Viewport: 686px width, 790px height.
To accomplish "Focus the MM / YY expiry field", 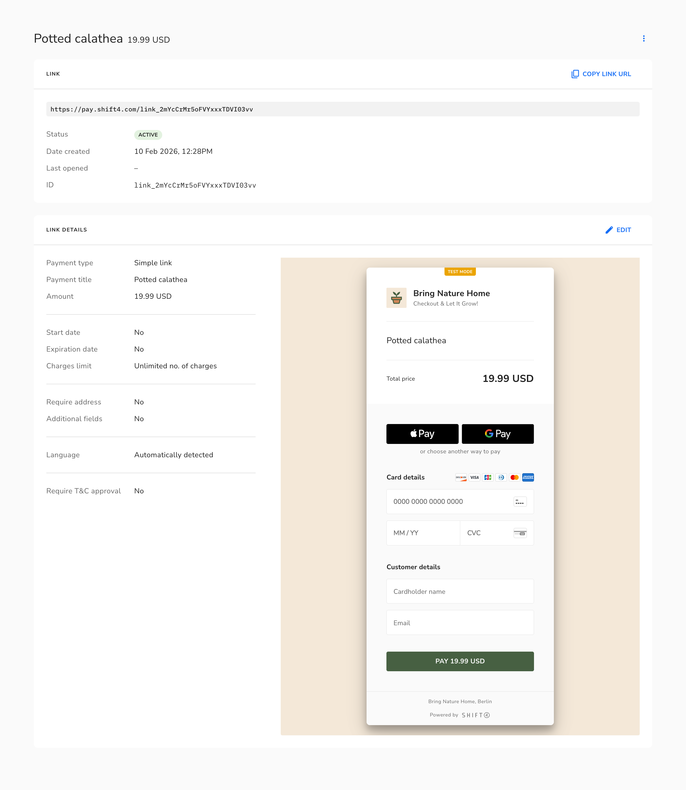I will pyautogui.click(x=423, y=533).
